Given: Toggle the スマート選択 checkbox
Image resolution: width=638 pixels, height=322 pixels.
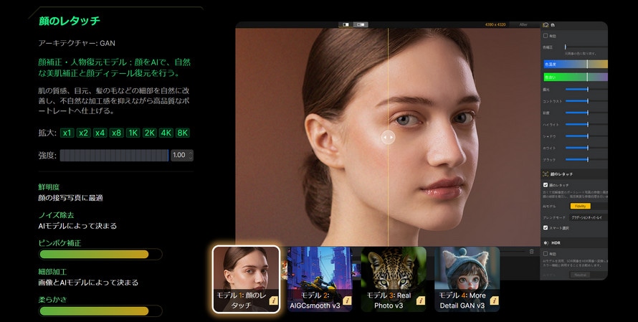Looking at the screenshot, I should click(546, 228).
